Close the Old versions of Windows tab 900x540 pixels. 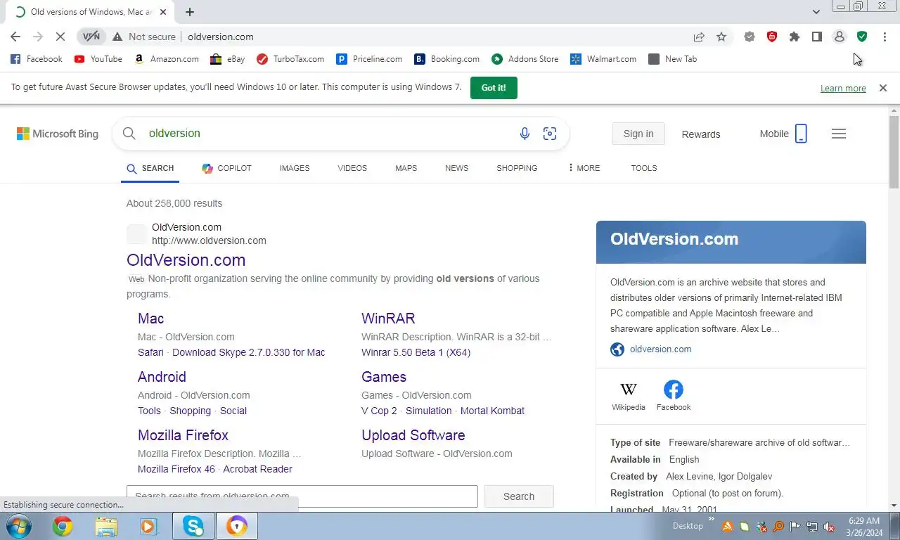163,12
